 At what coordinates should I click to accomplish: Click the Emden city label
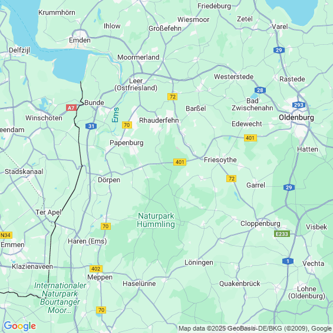click(x=80, y=40)
